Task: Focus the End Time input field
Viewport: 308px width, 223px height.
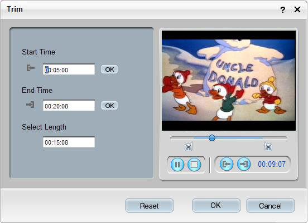Action: tap(69, 106)
